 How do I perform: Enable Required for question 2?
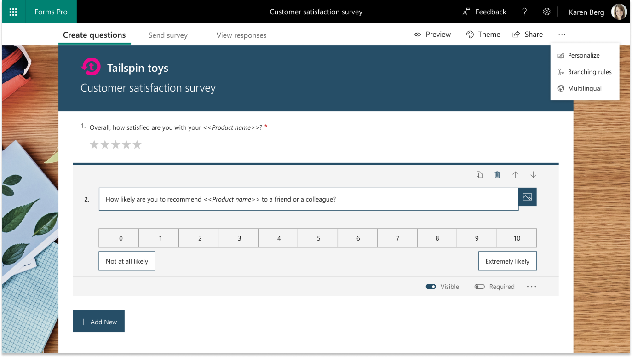[x=480, y=286]
